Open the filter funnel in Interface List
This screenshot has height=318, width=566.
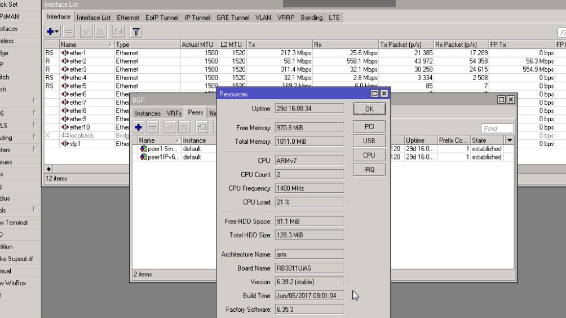(135, 32)
